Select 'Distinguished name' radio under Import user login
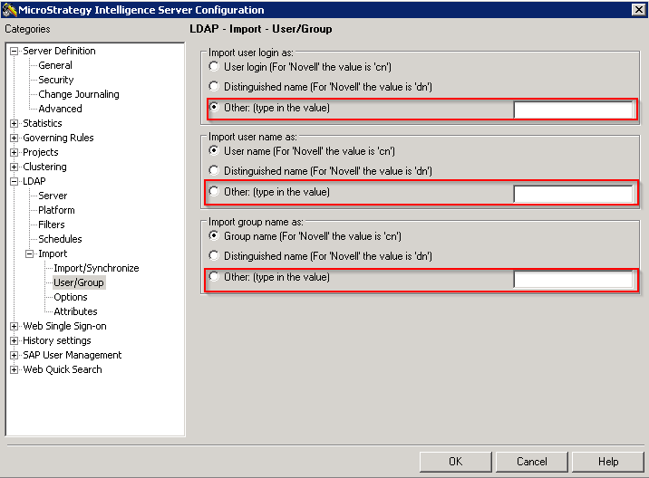 pos(214,86)
